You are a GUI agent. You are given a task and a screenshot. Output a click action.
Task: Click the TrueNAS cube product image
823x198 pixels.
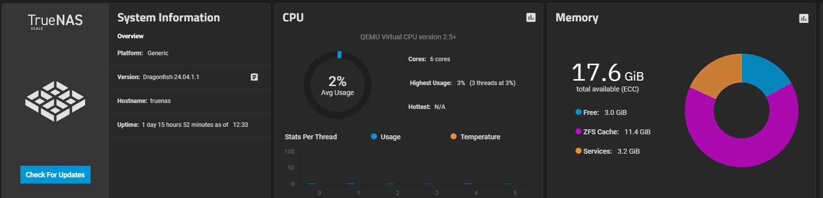click(55, 101)
